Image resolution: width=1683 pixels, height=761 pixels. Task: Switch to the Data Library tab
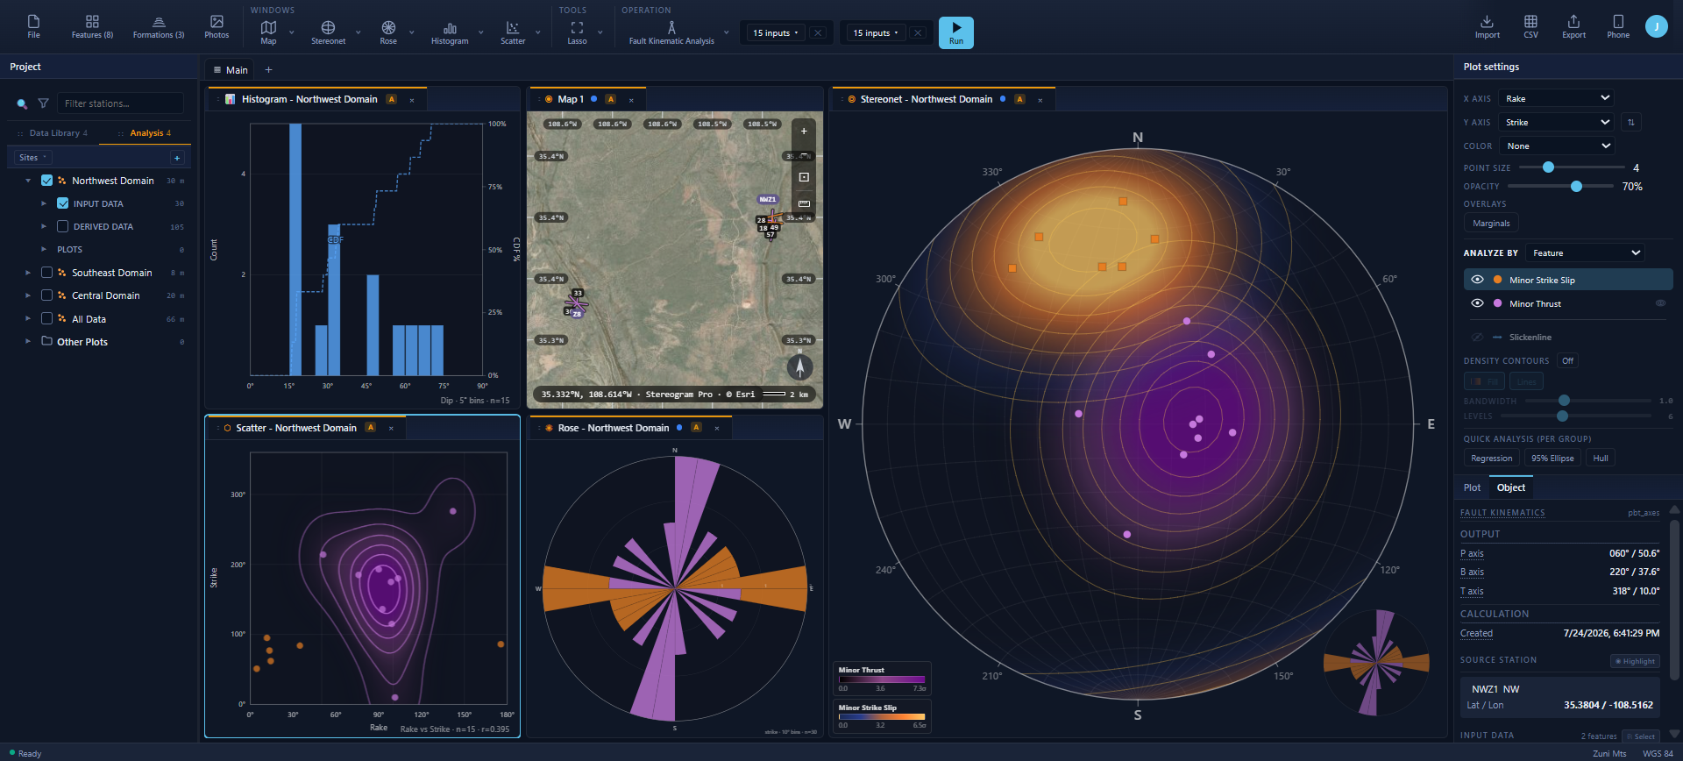point(54,133)
